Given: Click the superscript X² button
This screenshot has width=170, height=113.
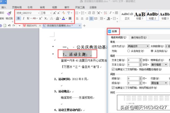Looking at the screenshot, I should pyautogui.click(x=41, y=18).
